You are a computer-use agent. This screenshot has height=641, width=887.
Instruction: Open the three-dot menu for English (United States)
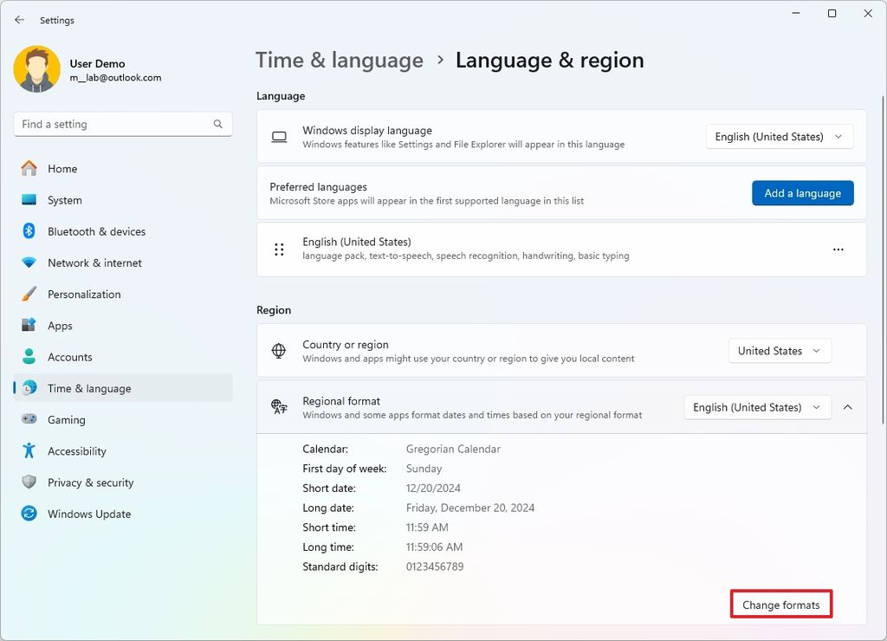pyautogui.click(x=838, y=249)
